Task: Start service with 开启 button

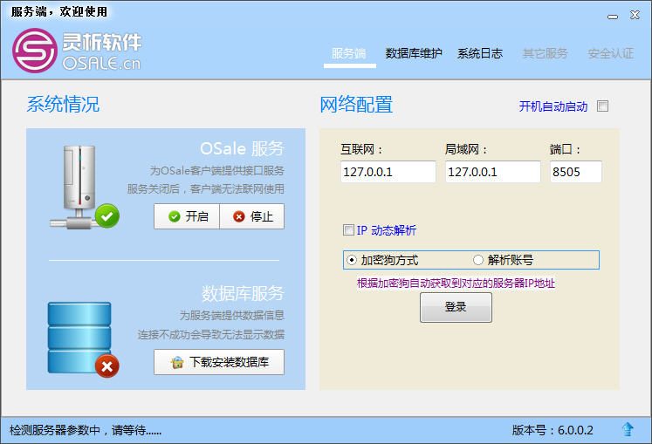Action: pyautogui.click(x=187, y=216)
